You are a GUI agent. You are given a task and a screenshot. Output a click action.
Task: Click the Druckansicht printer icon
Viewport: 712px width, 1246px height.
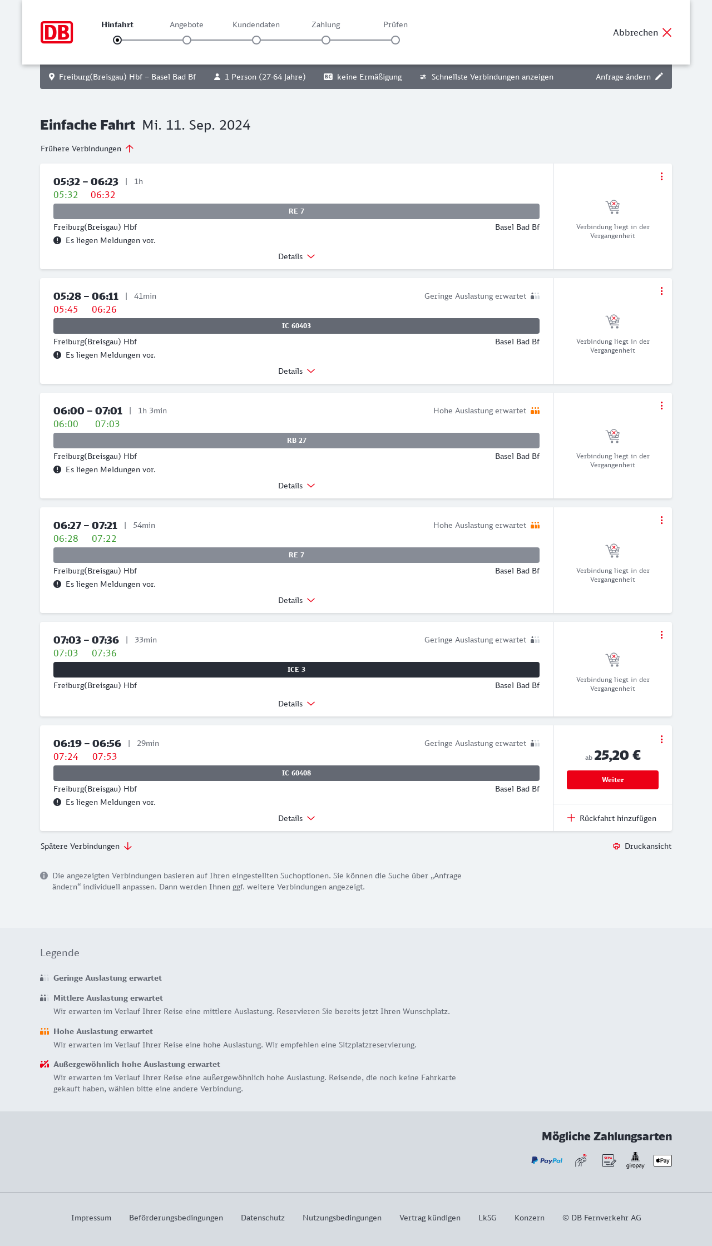tap(616, 846)
